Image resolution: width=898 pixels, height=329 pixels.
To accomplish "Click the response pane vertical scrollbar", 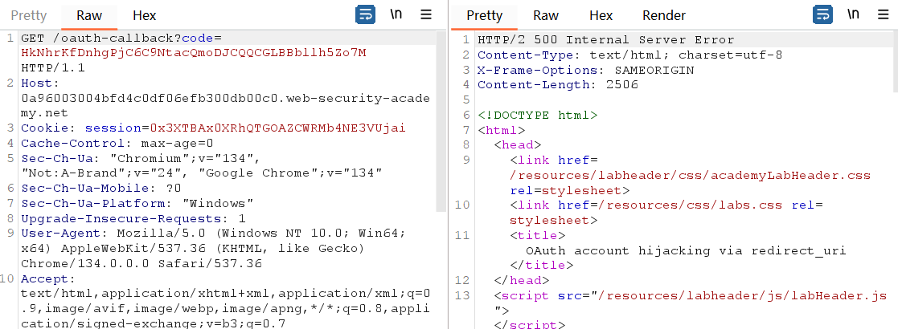I will (x=894, y=62).
